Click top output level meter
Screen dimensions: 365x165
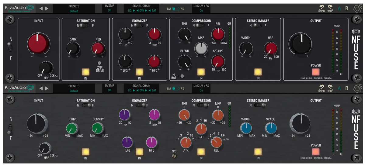pos(337,50)
